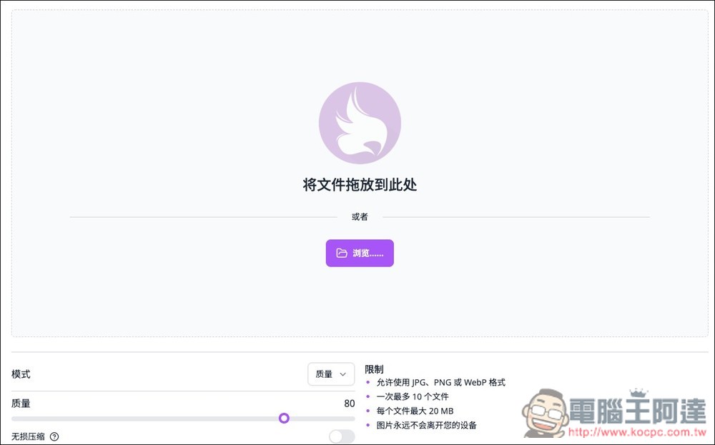
Task: Open the 模式 dropdown showing 质量
Action: tap(331, 374)
